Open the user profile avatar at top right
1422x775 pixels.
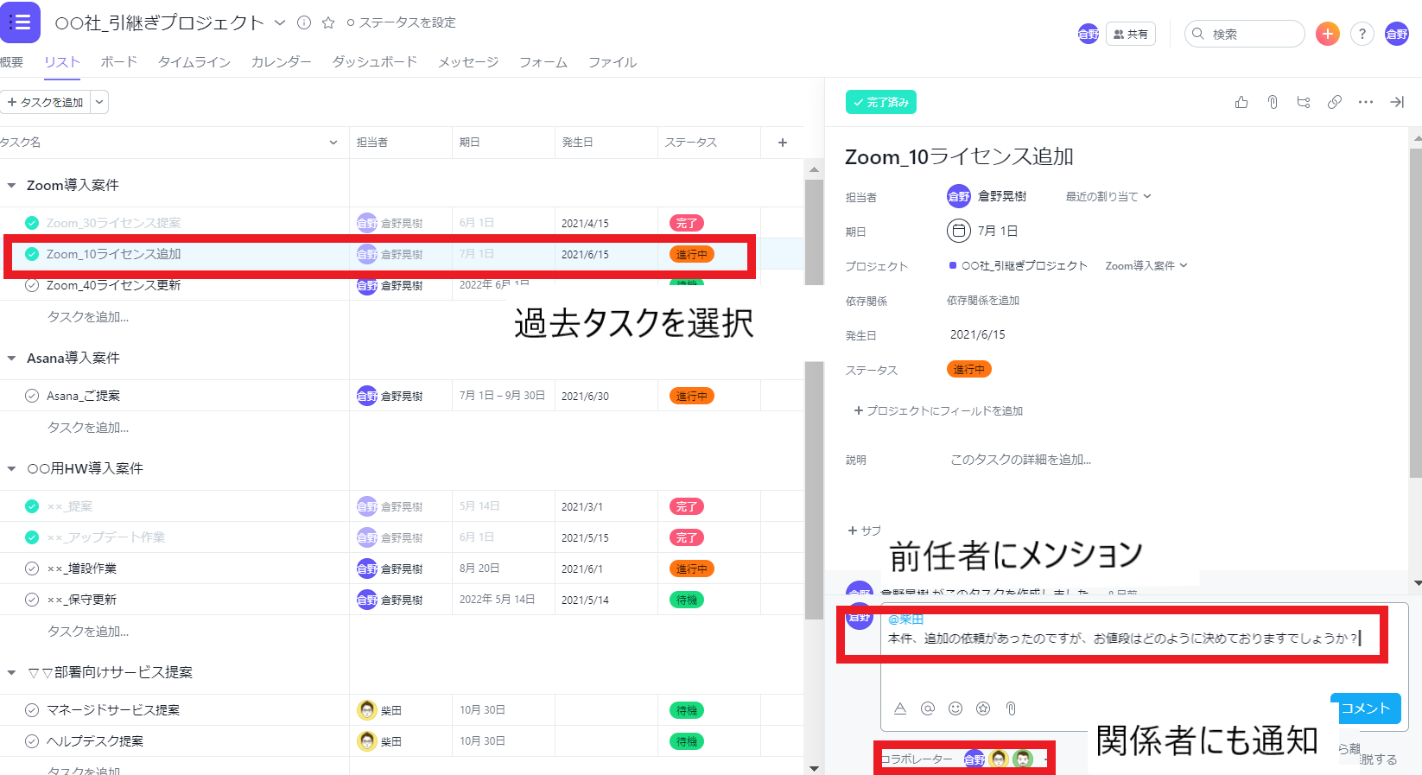1397,34
